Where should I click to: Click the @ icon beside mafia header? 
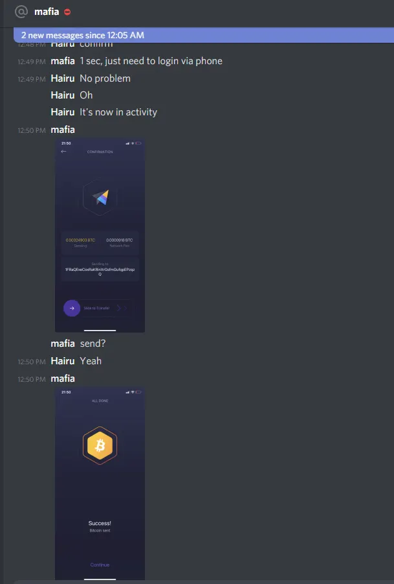click(21, 12)
